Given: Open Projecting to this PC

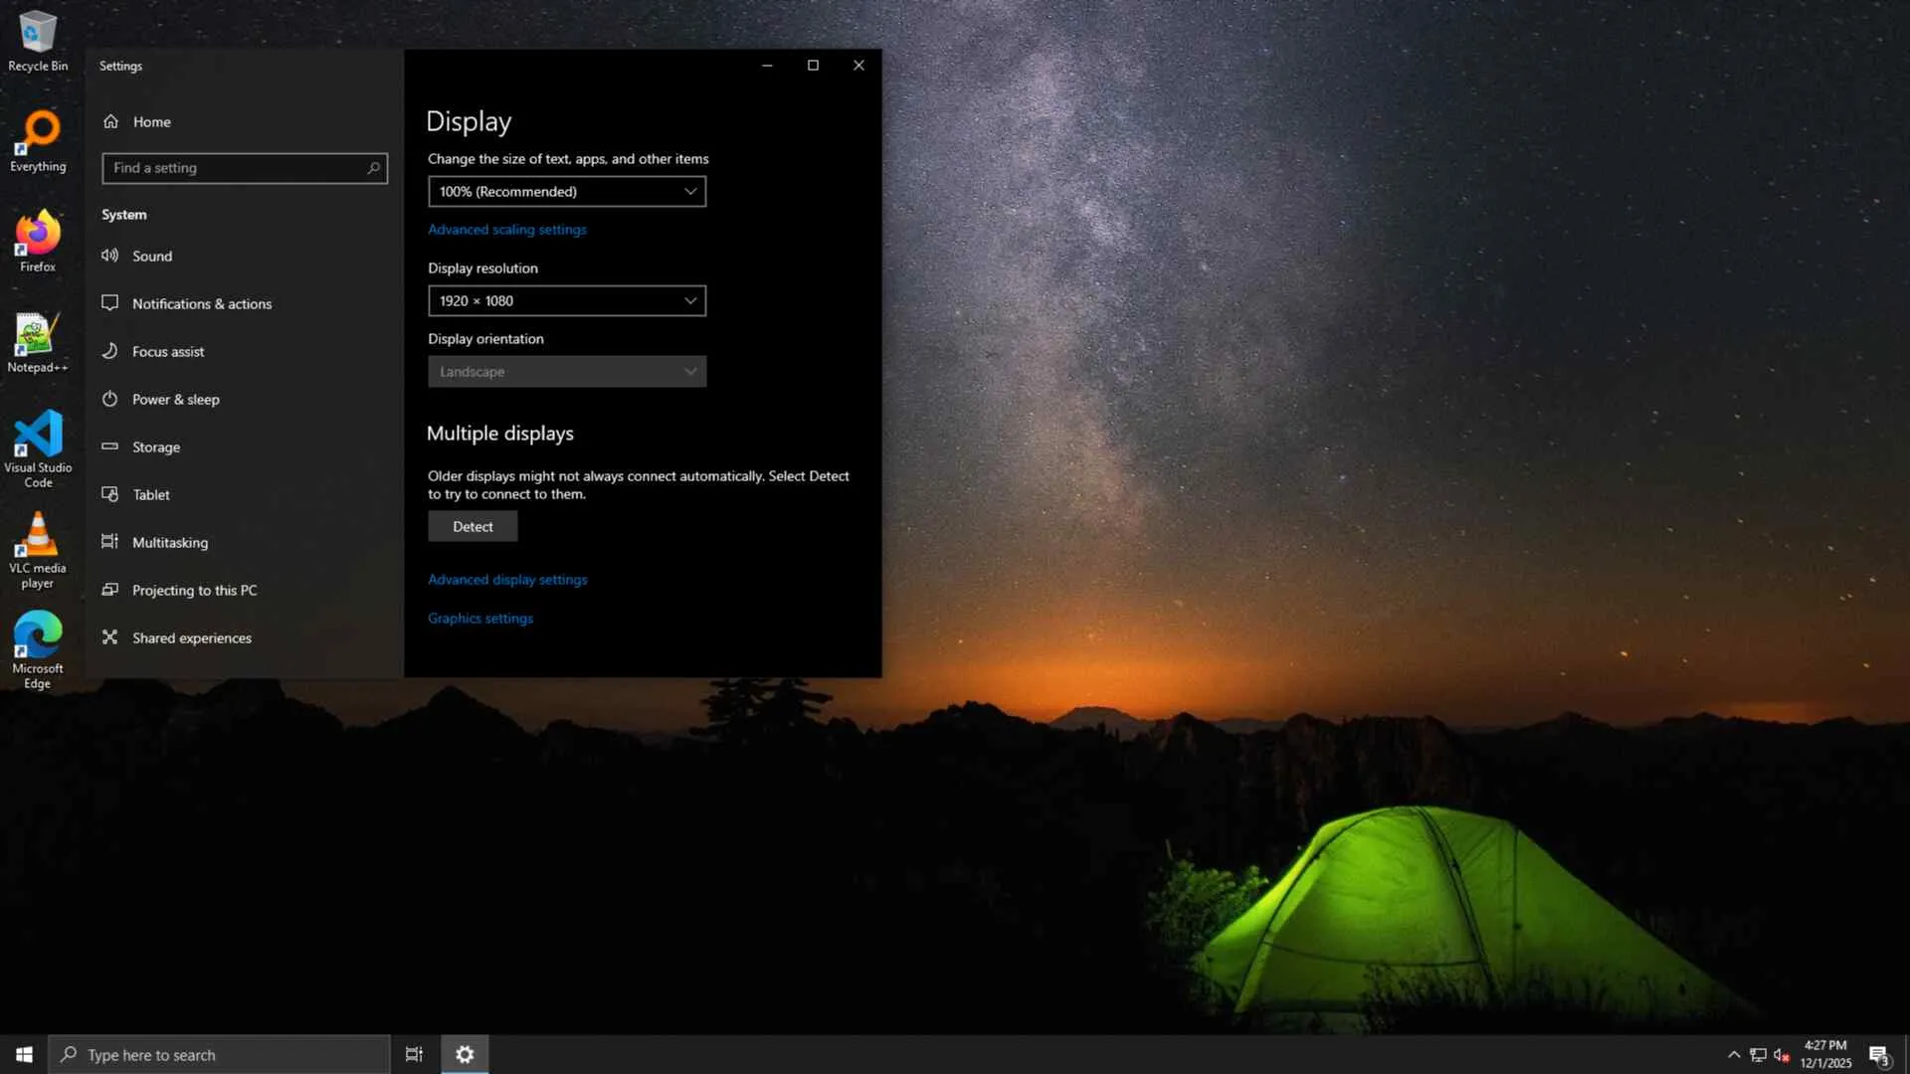Looking at the screenshot, I should 194,590.
